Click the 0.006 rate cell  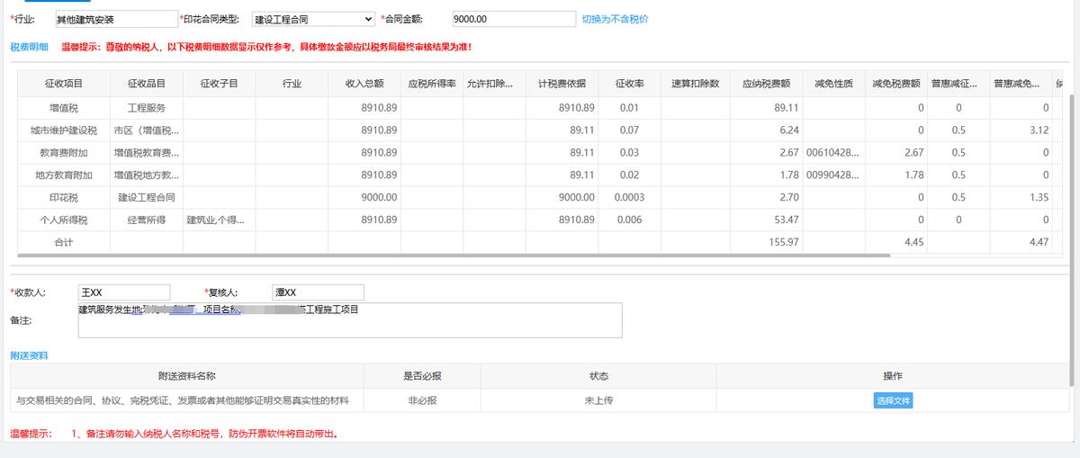pos(629,220)
